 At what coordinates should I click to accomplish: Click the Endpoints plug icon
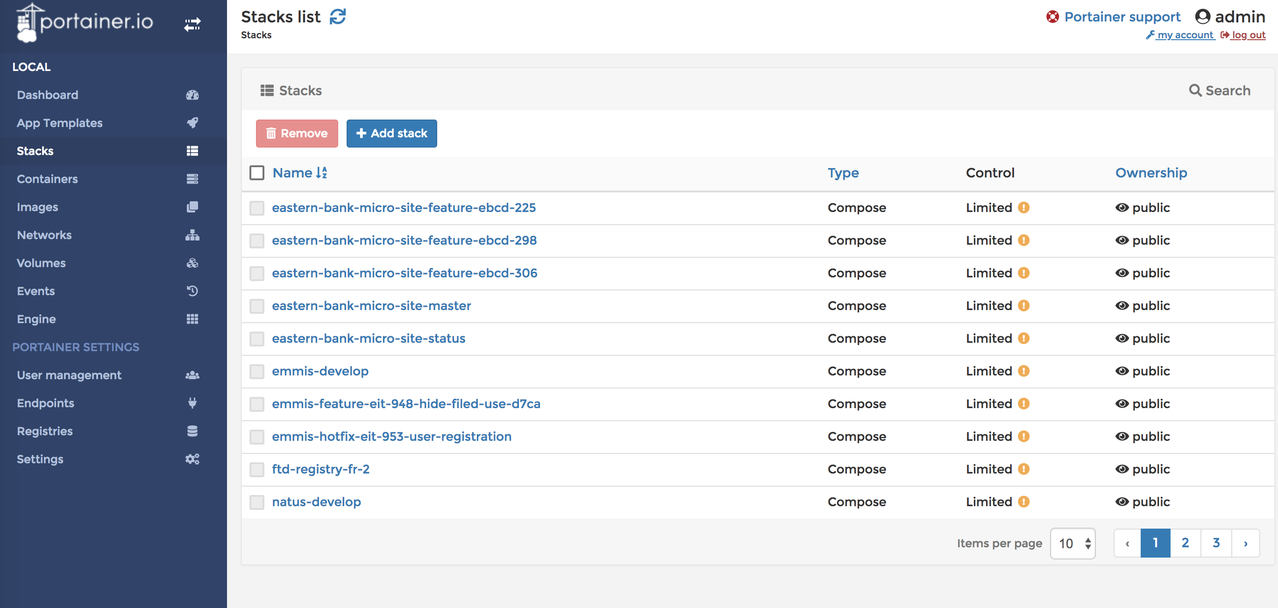point(192,403)
